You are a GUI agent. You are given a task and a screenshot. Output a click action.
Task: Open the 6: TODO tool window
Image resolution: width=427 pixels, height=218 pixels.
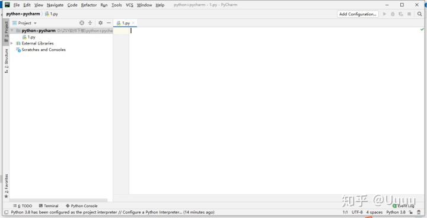click(23, 206)
